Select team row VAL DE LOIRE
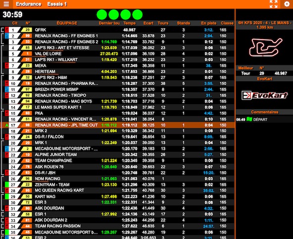The width and height of the screenshot is (293, 239). click(117, 54)
